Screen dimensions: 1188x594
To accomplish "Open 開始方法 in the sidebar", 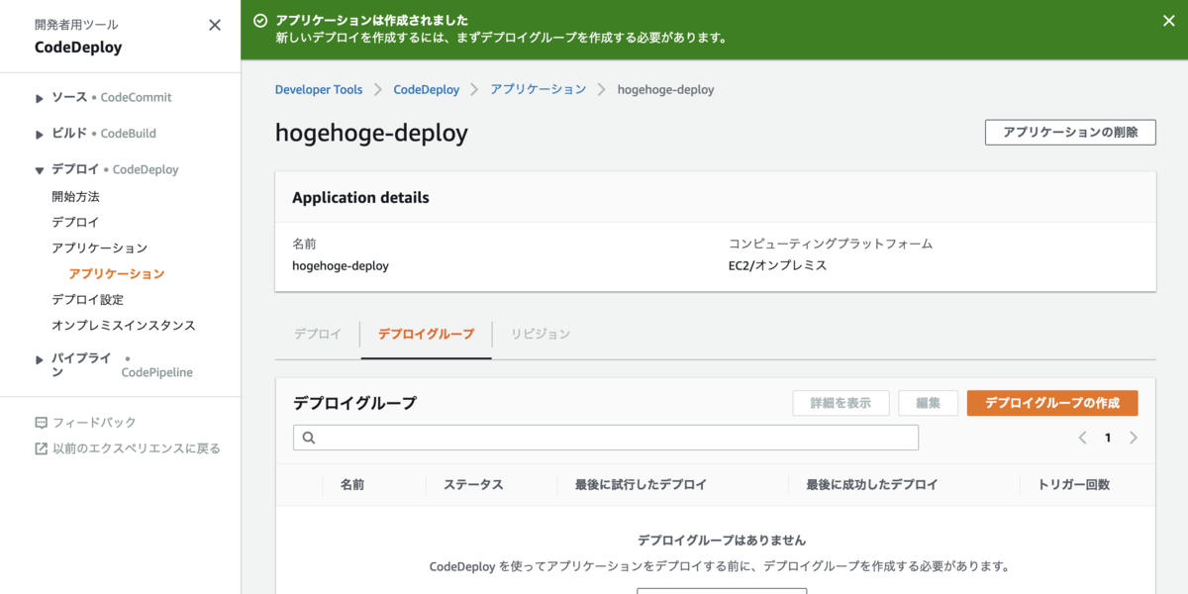I will (x=75, y=197).
